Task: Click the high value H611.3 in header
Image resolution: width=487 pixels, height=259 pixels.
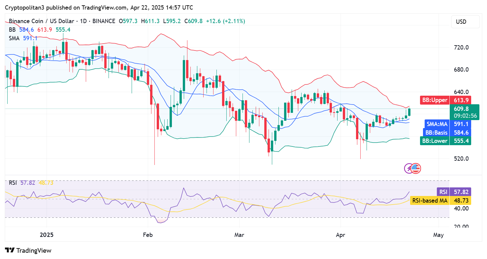Action: [x=150, y=21]
